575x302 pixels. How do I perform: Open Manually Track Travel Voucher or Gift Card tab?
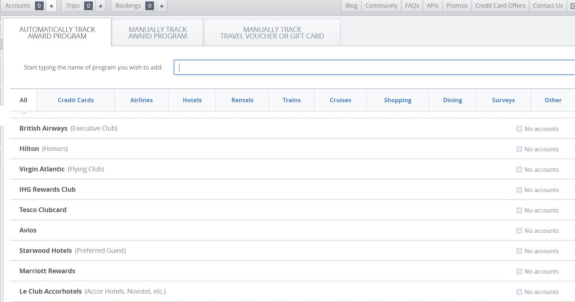click(272, 33)
